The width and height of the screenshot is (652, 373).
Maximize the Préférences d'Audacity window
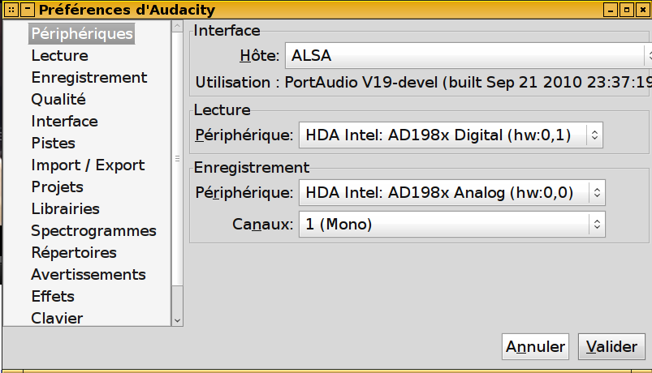tap(627, 10)
